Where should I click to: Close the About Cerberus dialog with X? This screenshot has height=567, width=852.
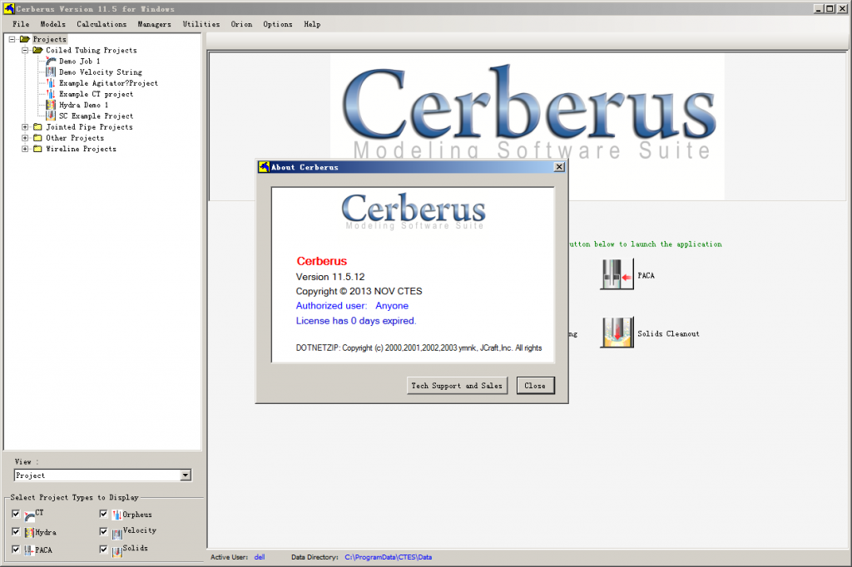559,167
